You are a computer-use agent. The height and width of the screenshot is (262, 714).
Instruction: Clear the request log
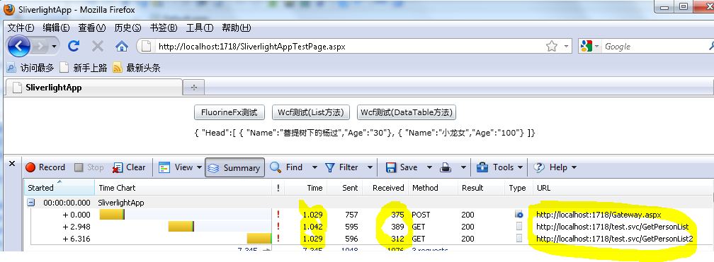point(130,167)
